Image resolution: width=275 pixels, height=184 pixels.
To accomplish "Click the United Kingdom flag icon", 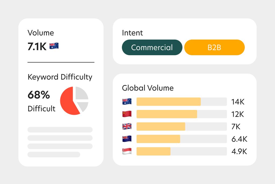I will tap(127, 126).
